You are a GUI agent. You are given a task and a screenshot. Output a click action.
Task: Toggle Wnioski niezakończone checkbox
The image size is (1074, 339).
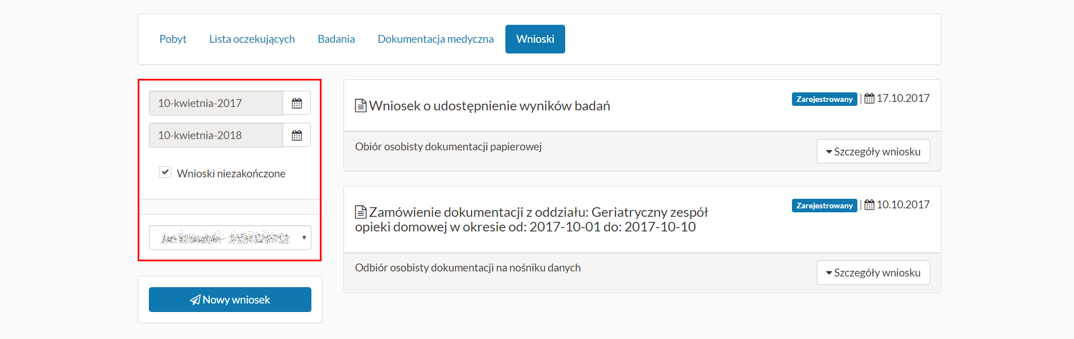[x=165, y=172]
